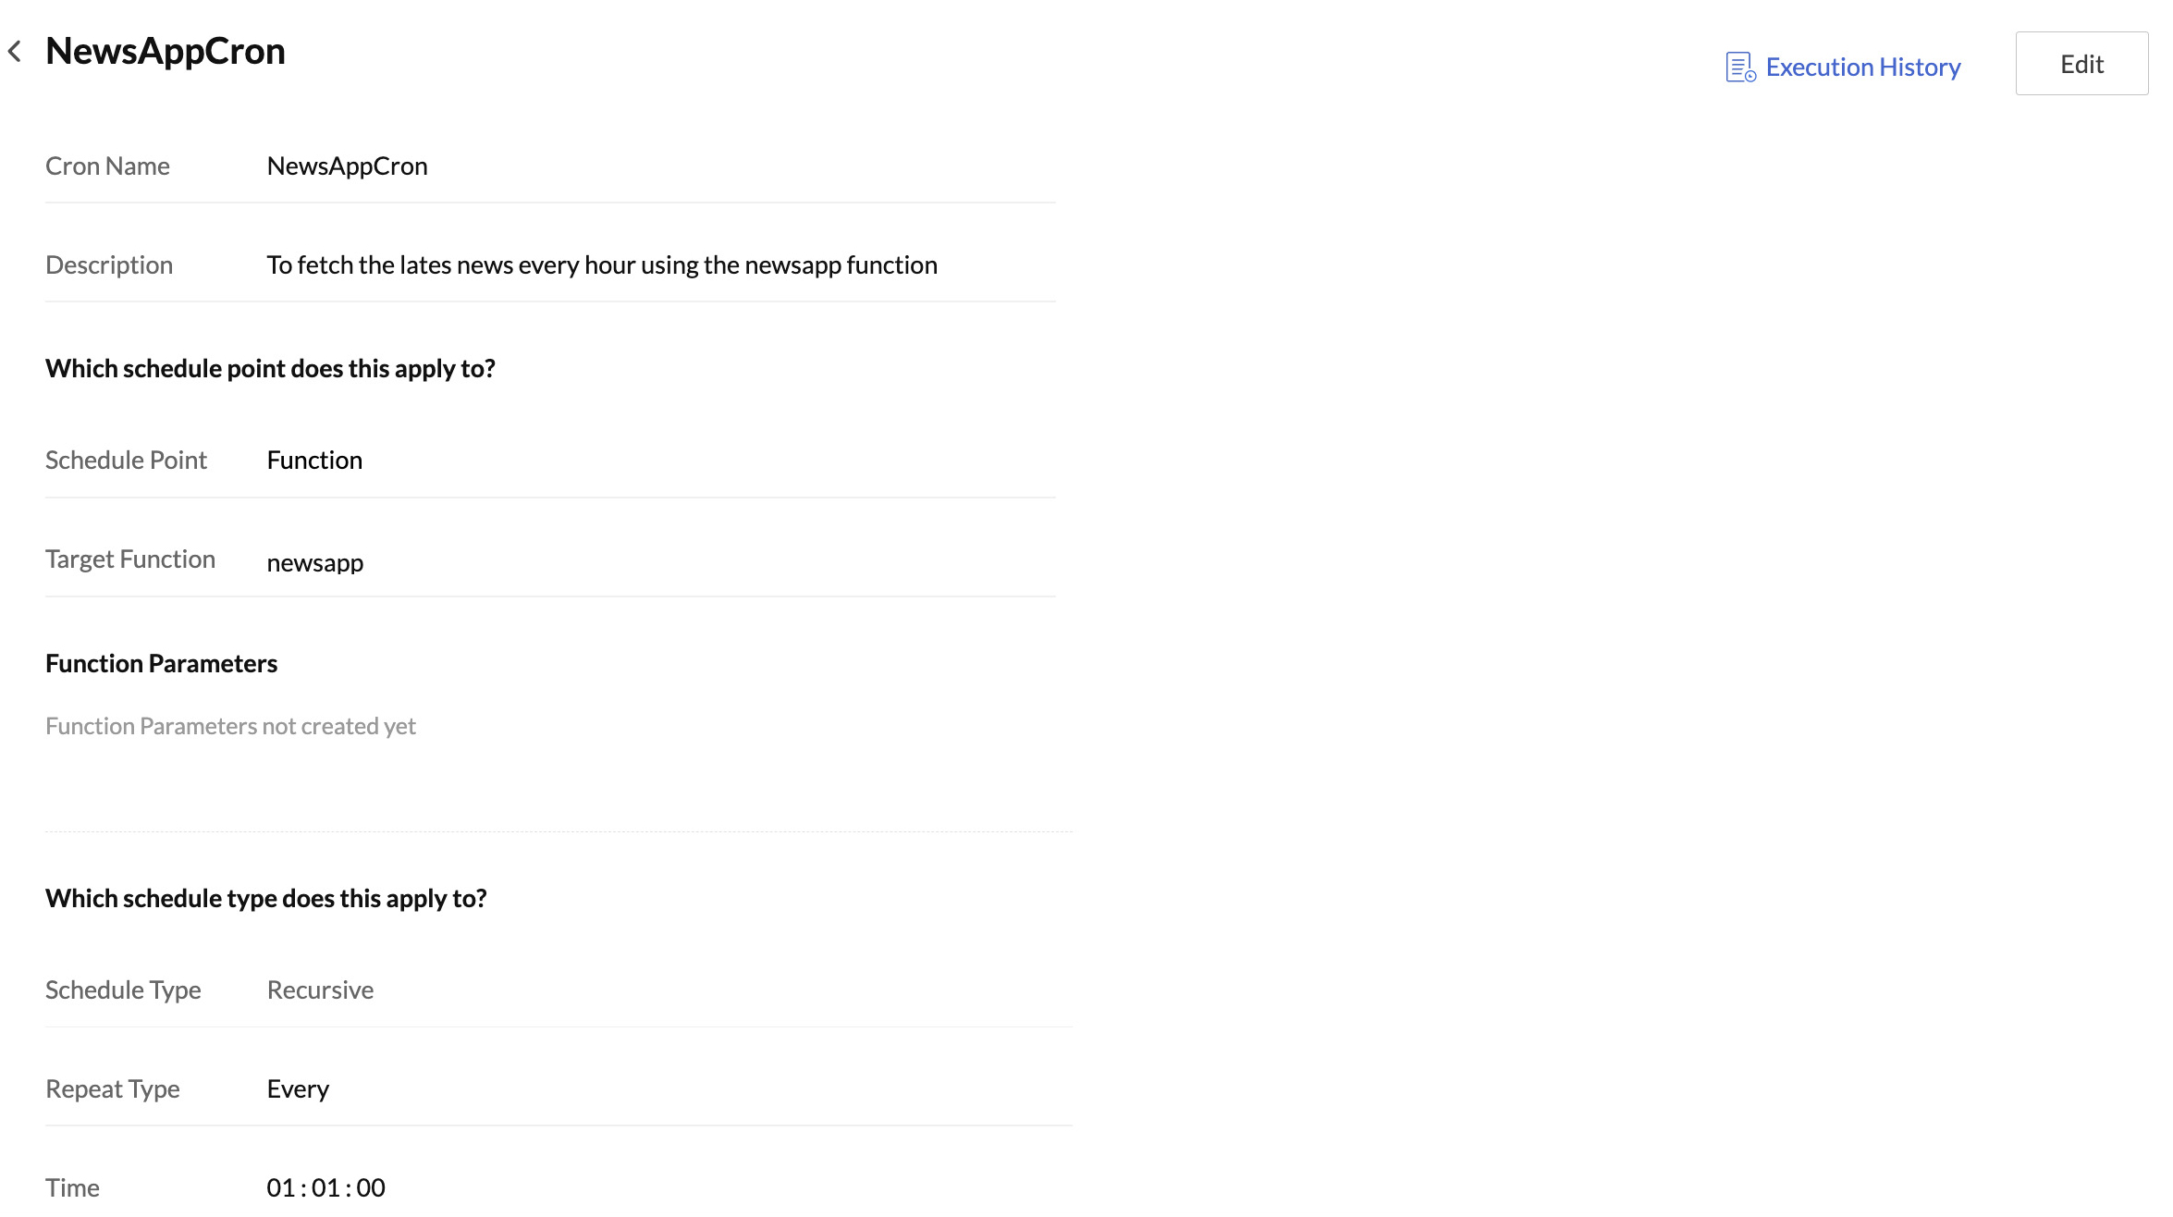Viewport: 2173px width, 1217px height.
Task: Click the Function Parameters heading
Action: [x=161, y=664]
